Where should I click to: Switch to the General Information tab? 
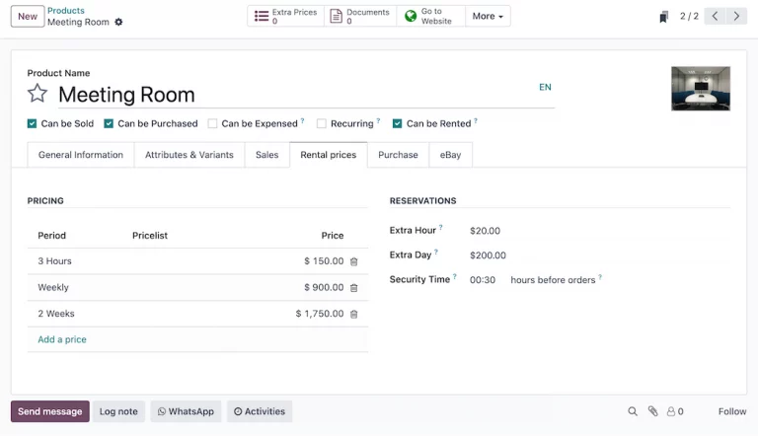pyautogui.click(x=81, y=155)
